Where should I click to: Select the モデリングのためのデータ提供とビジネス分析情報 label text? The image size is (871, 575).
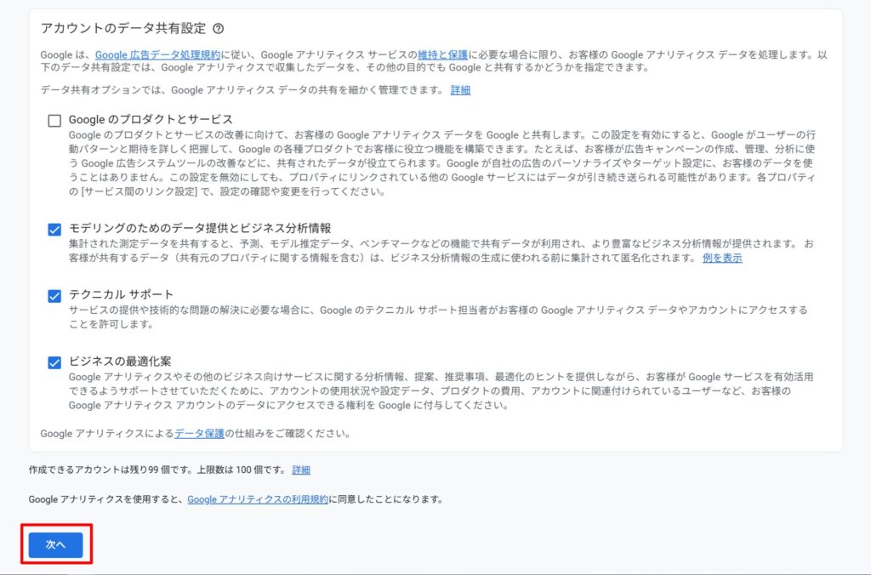[x=200, y=229]
